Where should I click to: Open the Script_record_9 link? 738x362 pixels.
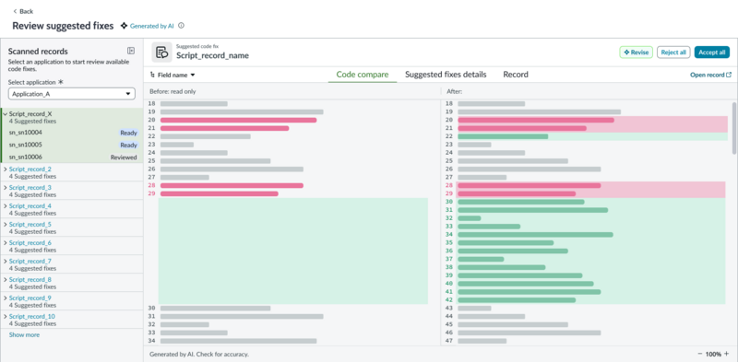coord(30,298)
